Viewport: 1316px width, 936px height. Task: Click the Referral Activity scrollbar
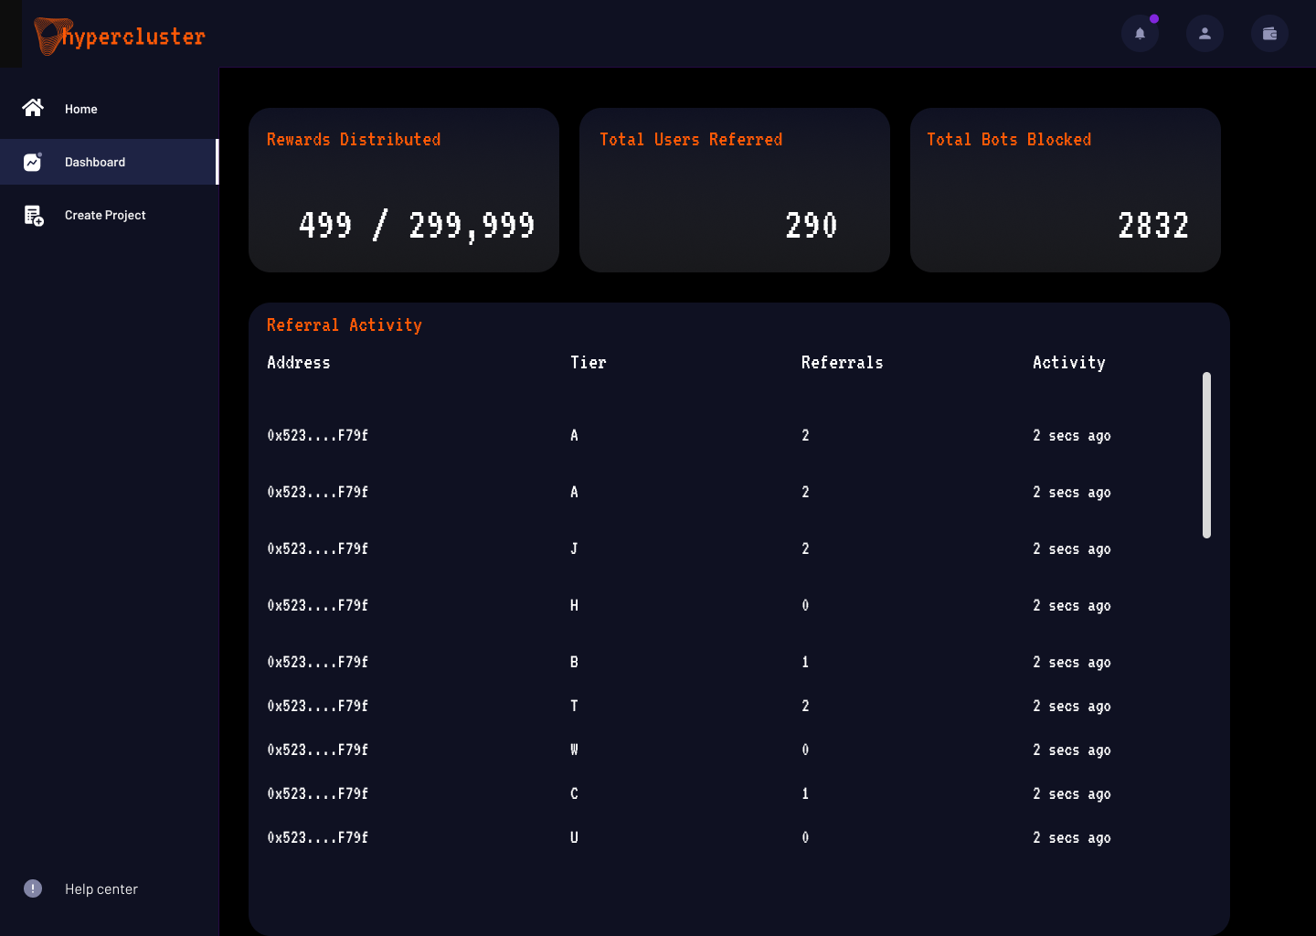coord(1206,454)
